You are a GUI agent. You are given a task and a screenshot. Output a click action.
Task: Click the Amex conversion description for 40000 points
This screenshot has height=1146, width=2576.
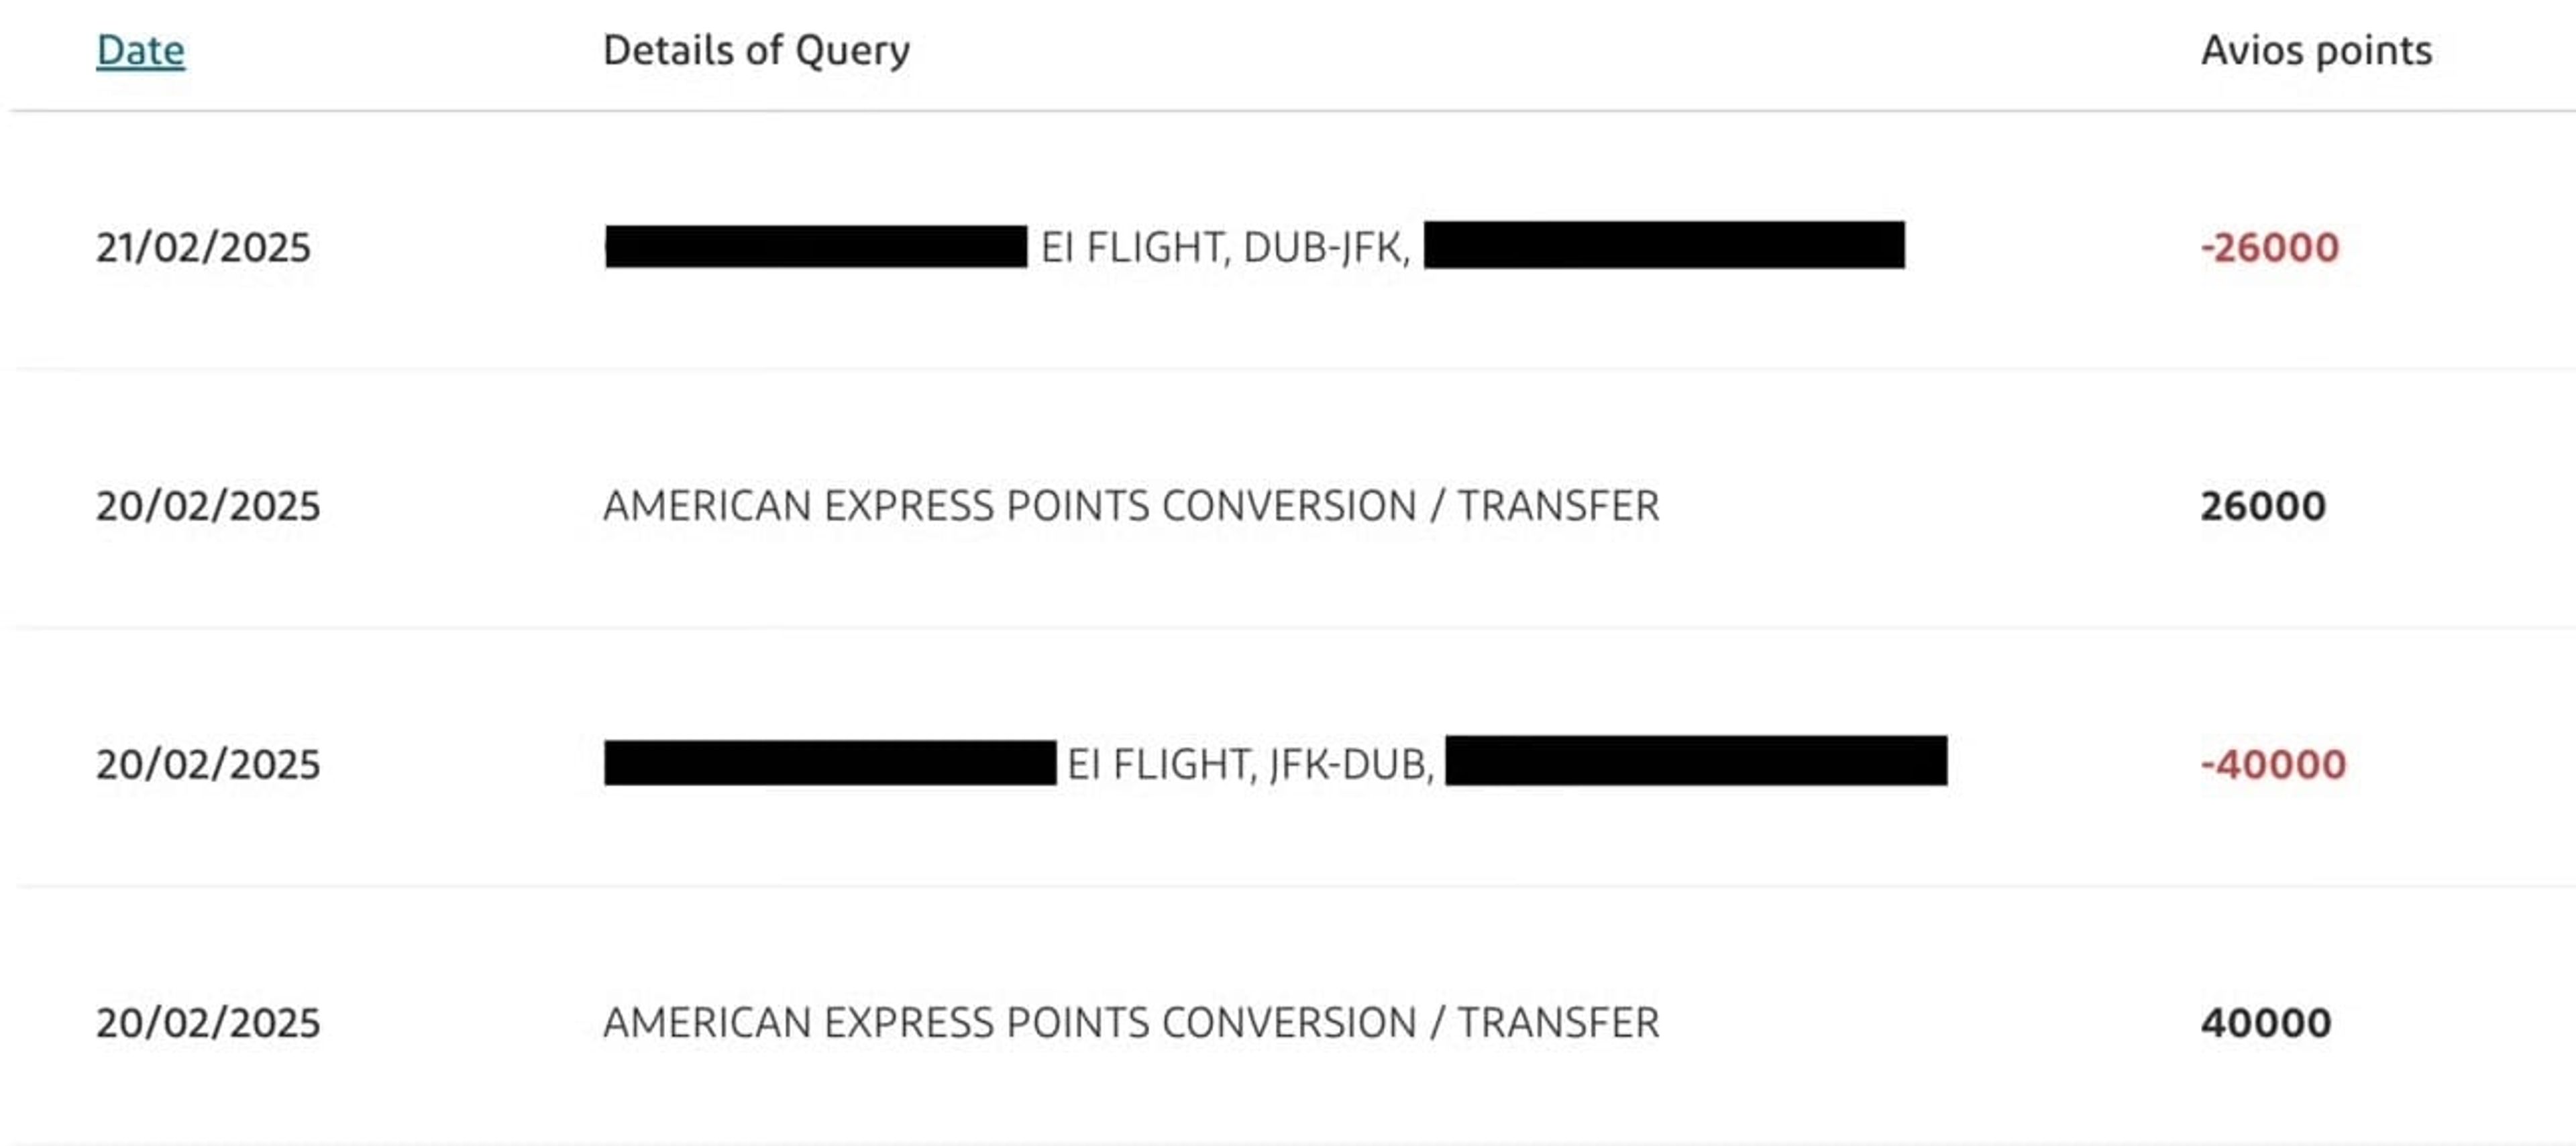(x=1131, y=1022)
